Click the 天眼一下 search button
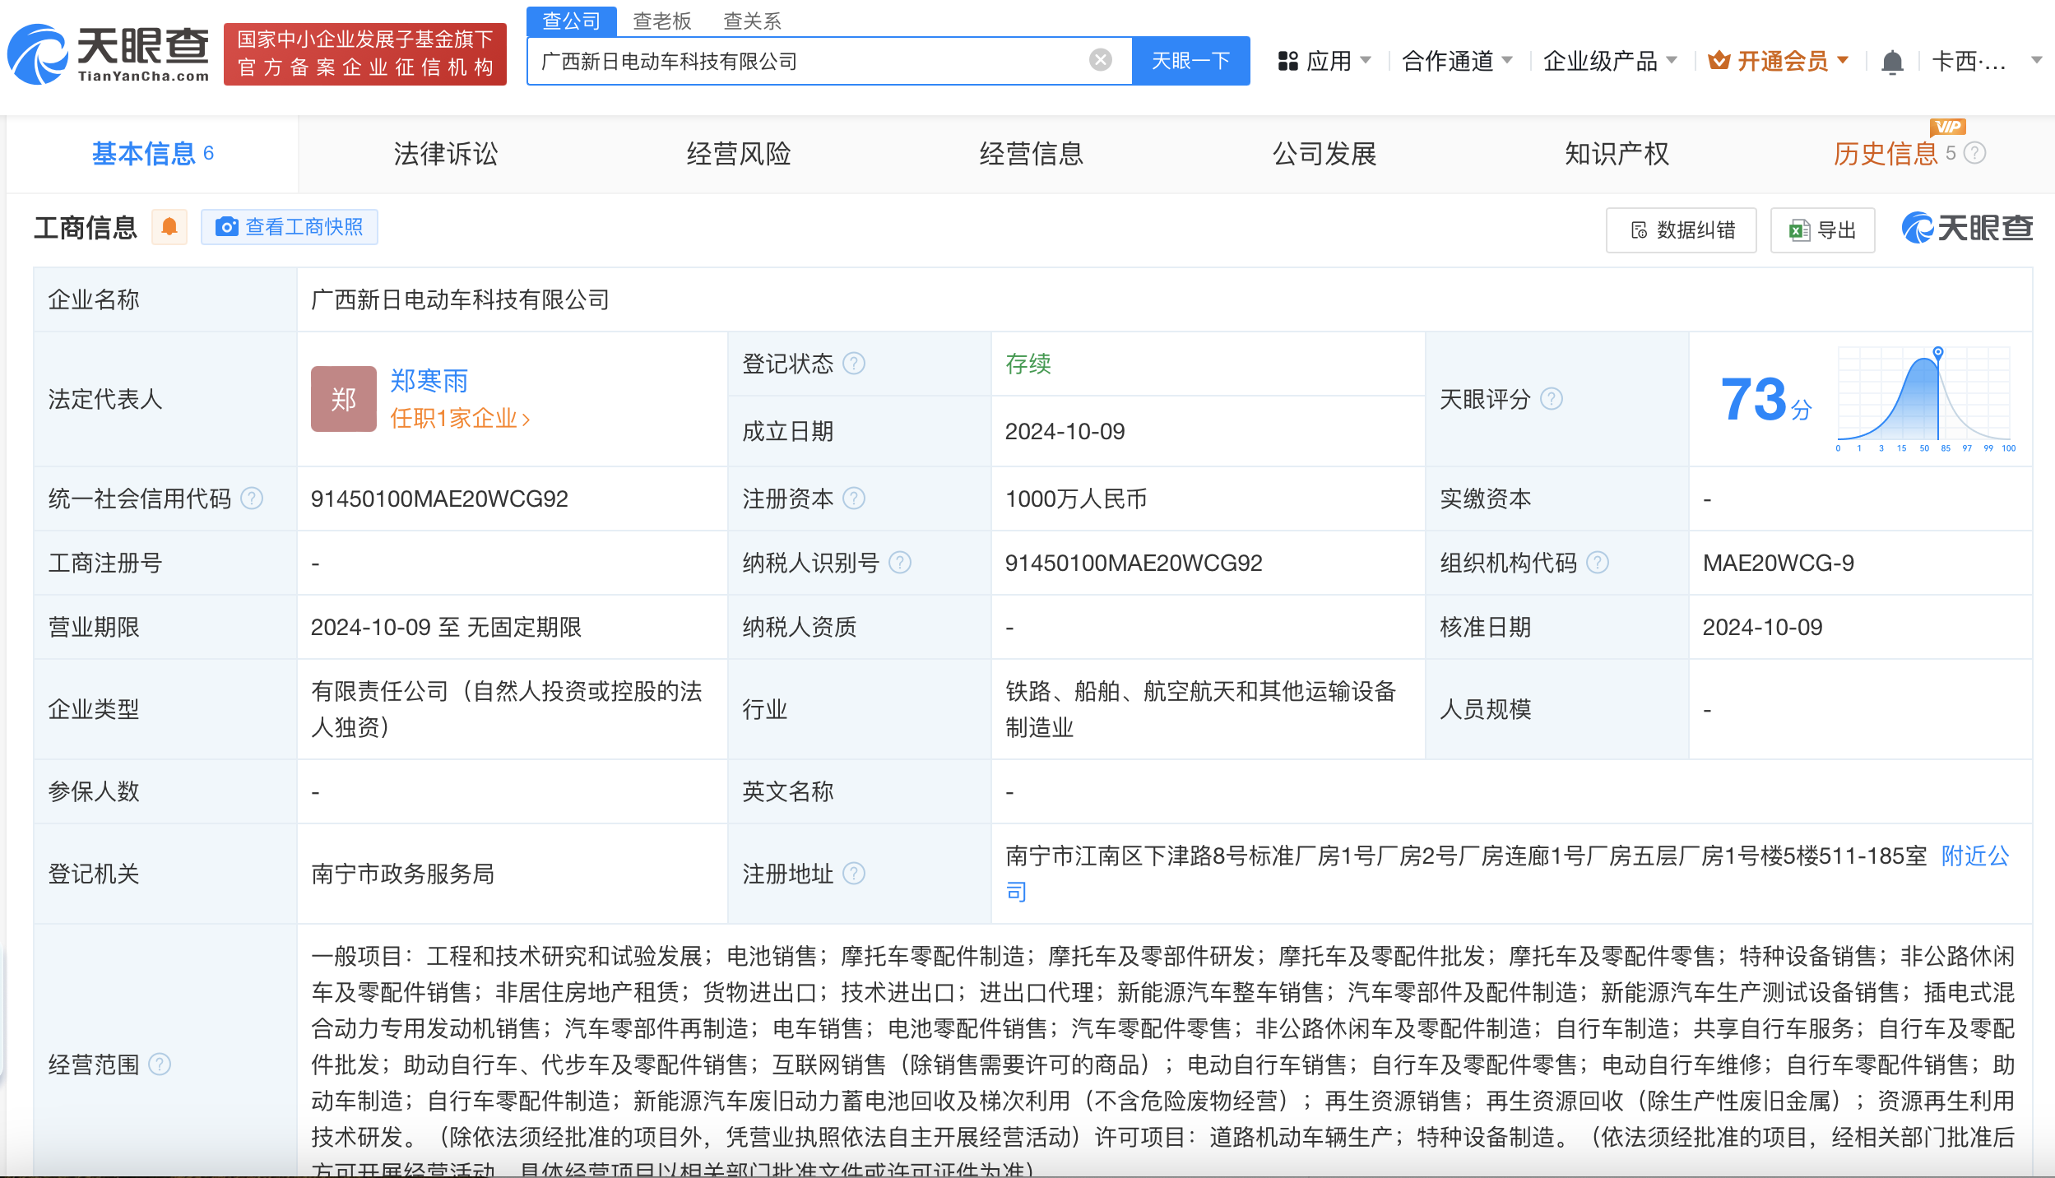2055x1178 pixels. coord(1190,61)
